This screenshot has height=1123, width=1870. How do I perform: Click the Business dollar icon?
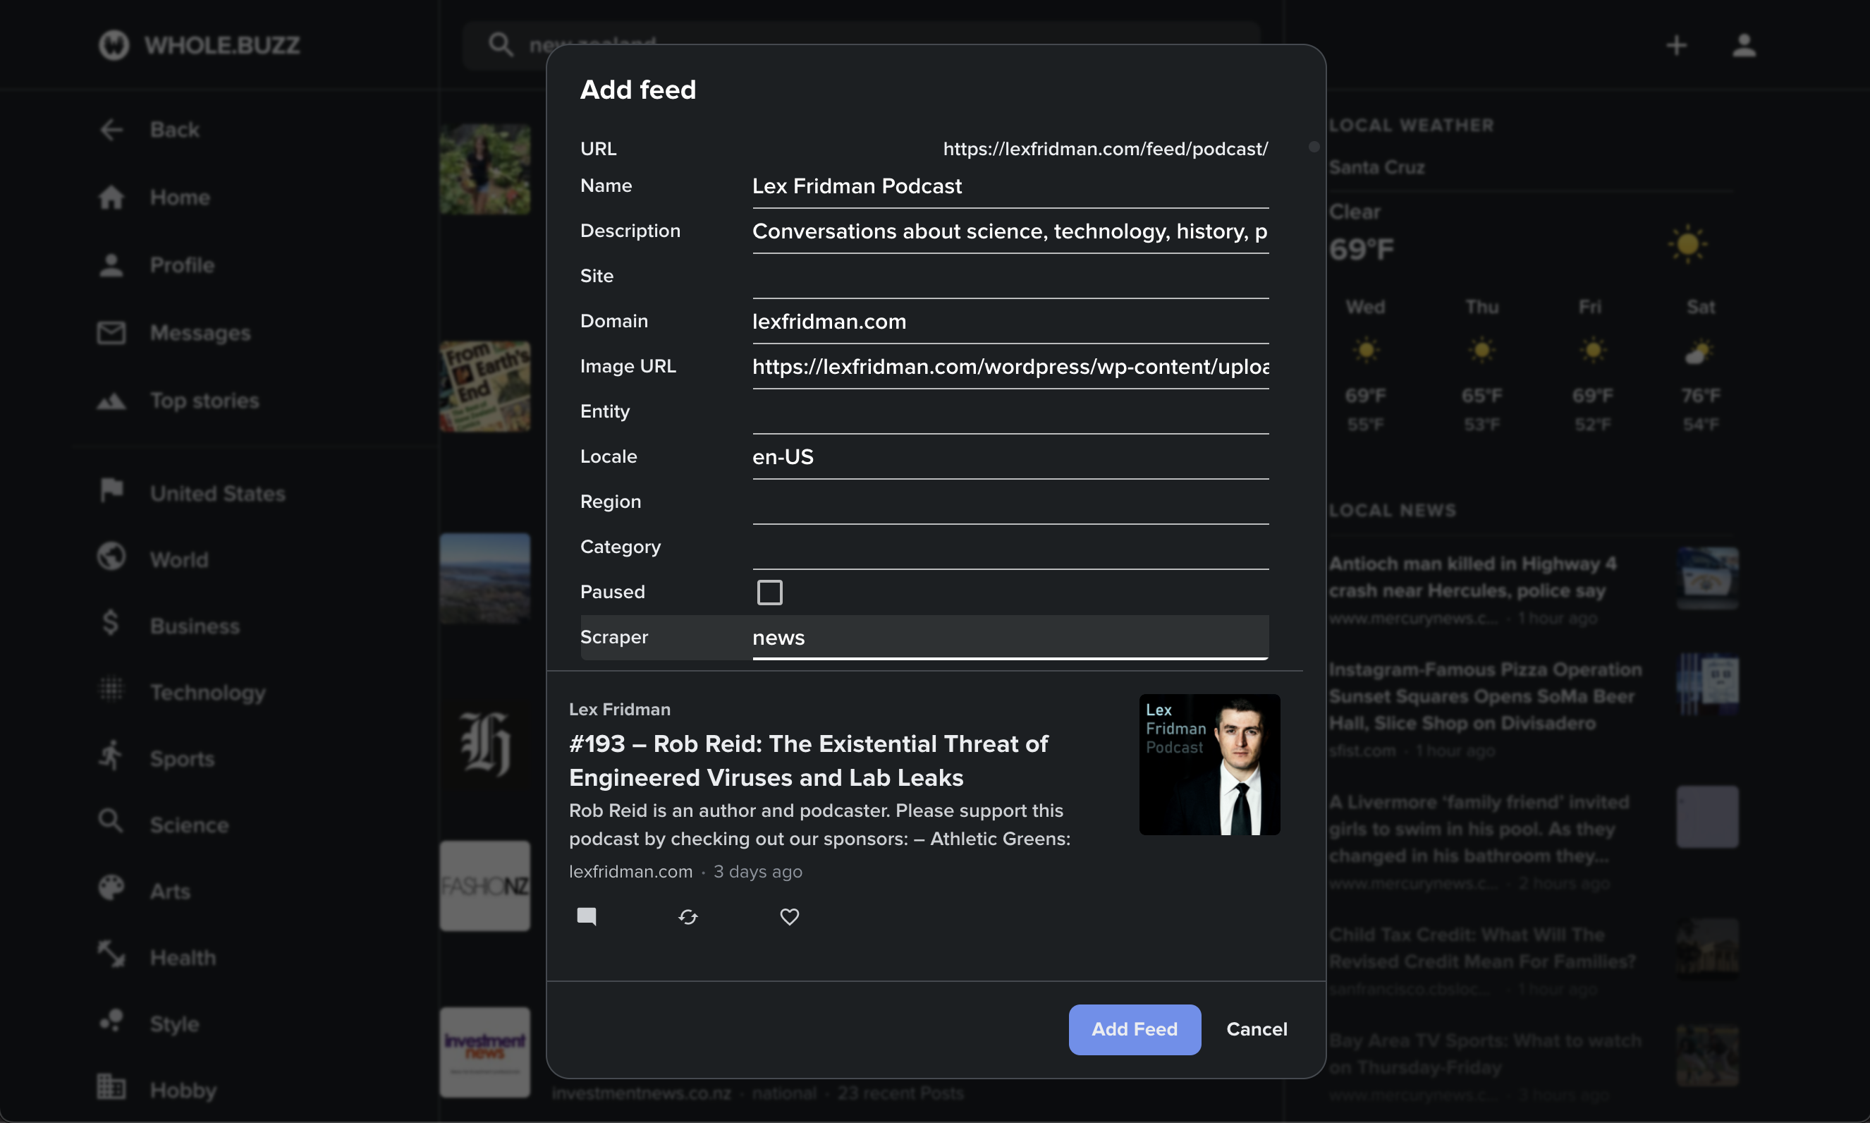[111, 623]
